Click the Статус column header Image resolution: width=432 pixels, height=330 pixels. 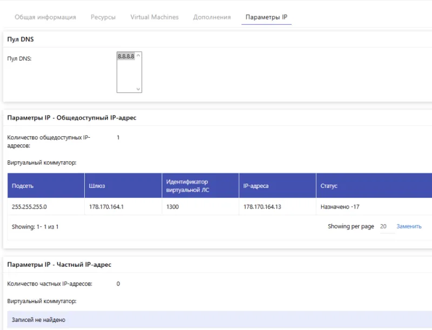[329, 186]
